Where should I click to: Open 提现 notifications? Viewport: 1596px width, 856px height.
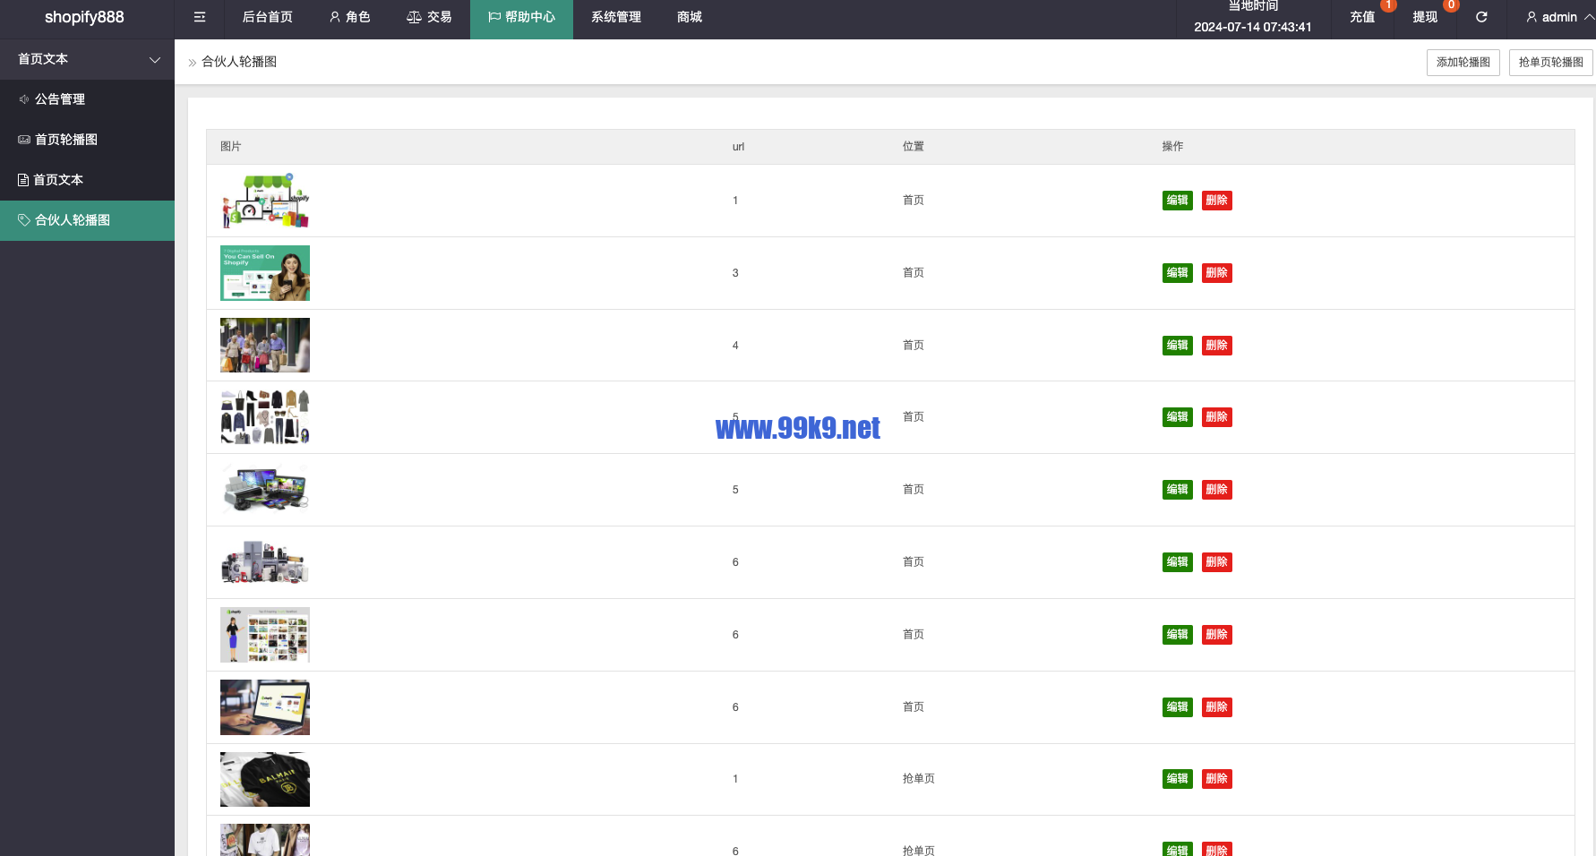point(1425,17)
